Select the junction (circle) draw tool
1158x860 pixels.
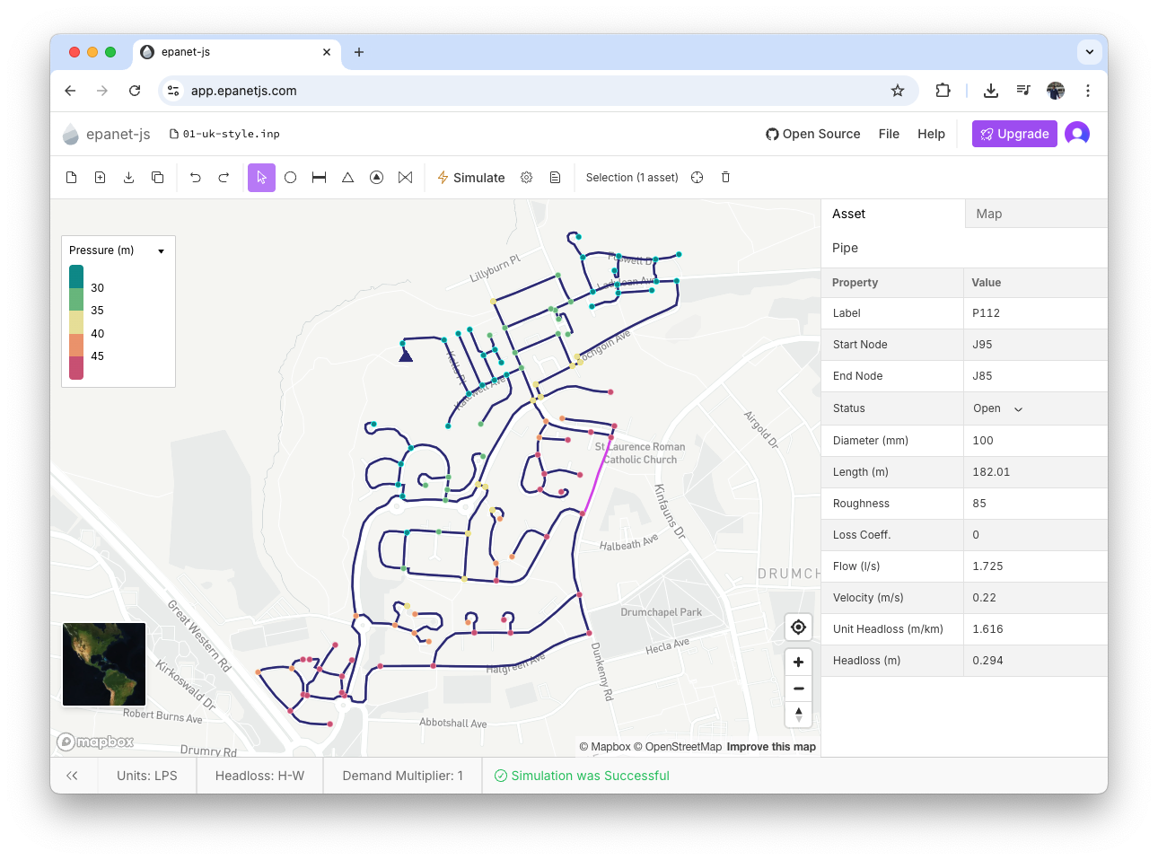(290, 178)
